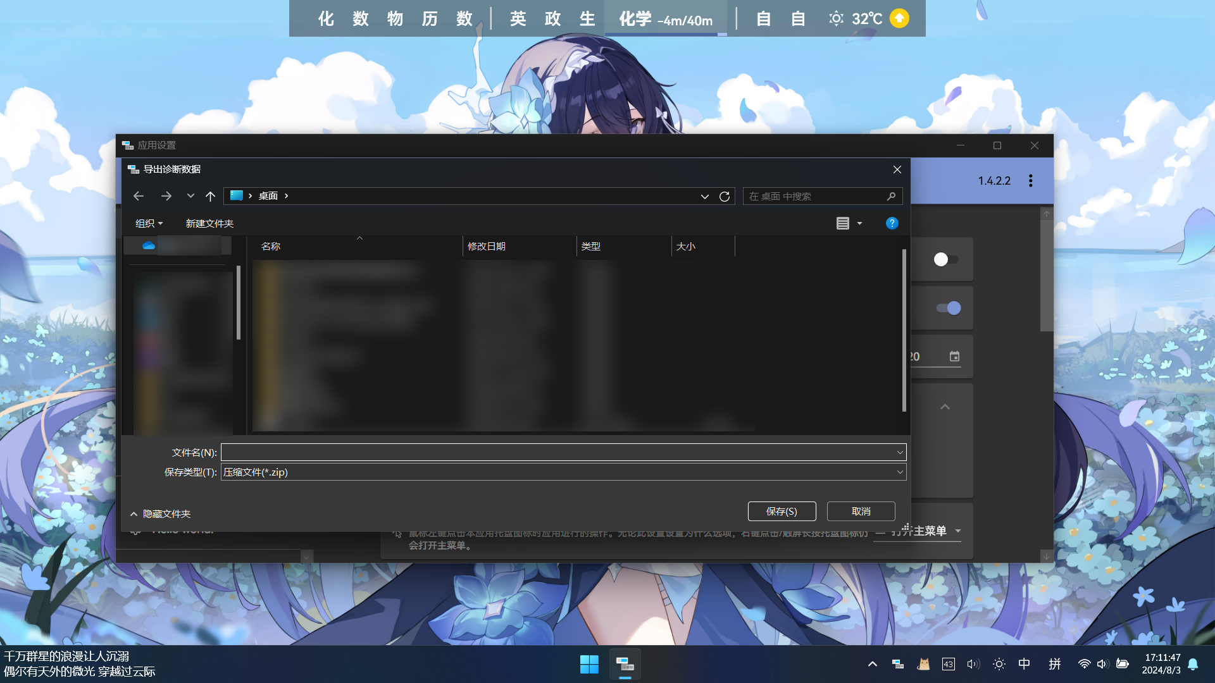Click the Up one level arrow

pos(210,196)
